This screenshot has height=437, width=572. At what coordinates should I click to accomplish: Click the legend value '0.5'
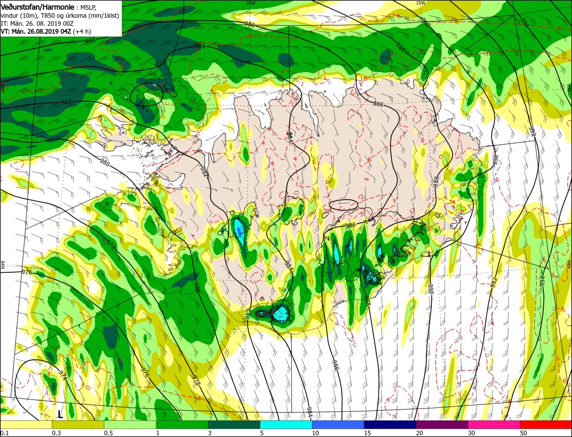point(108,432)
